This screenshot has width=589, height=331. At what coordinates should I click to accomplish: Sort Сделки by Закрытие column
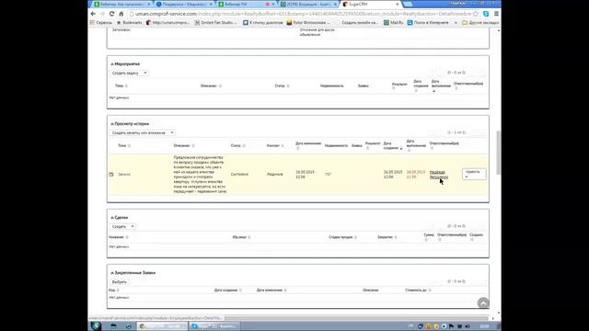point(387,237)
